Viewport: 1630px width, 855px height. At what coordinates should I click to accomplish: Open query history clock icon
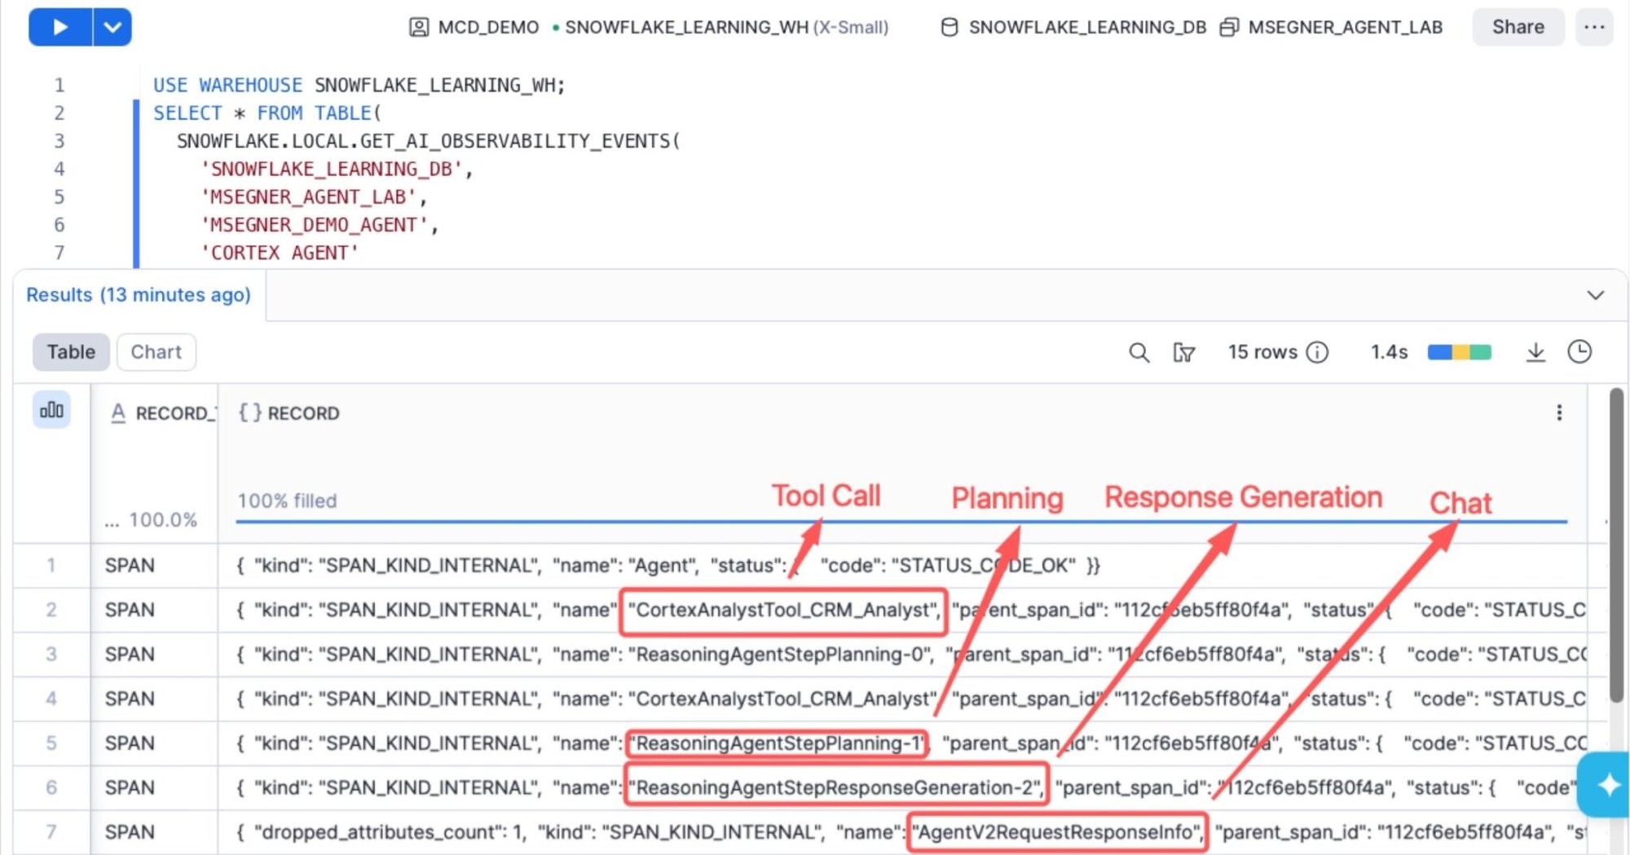1579,352
